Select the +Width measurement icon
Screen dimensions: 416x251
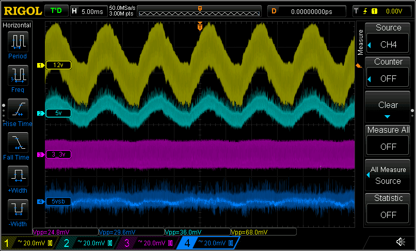tap(18, 176)
